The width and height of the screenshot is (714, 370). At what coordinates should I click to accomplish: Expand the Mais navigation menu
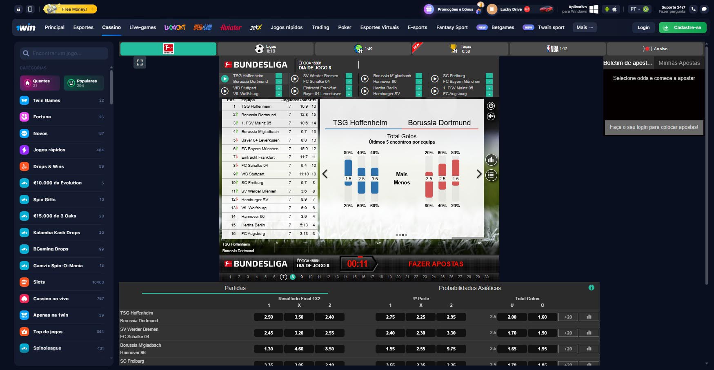[x=585, y=27]
